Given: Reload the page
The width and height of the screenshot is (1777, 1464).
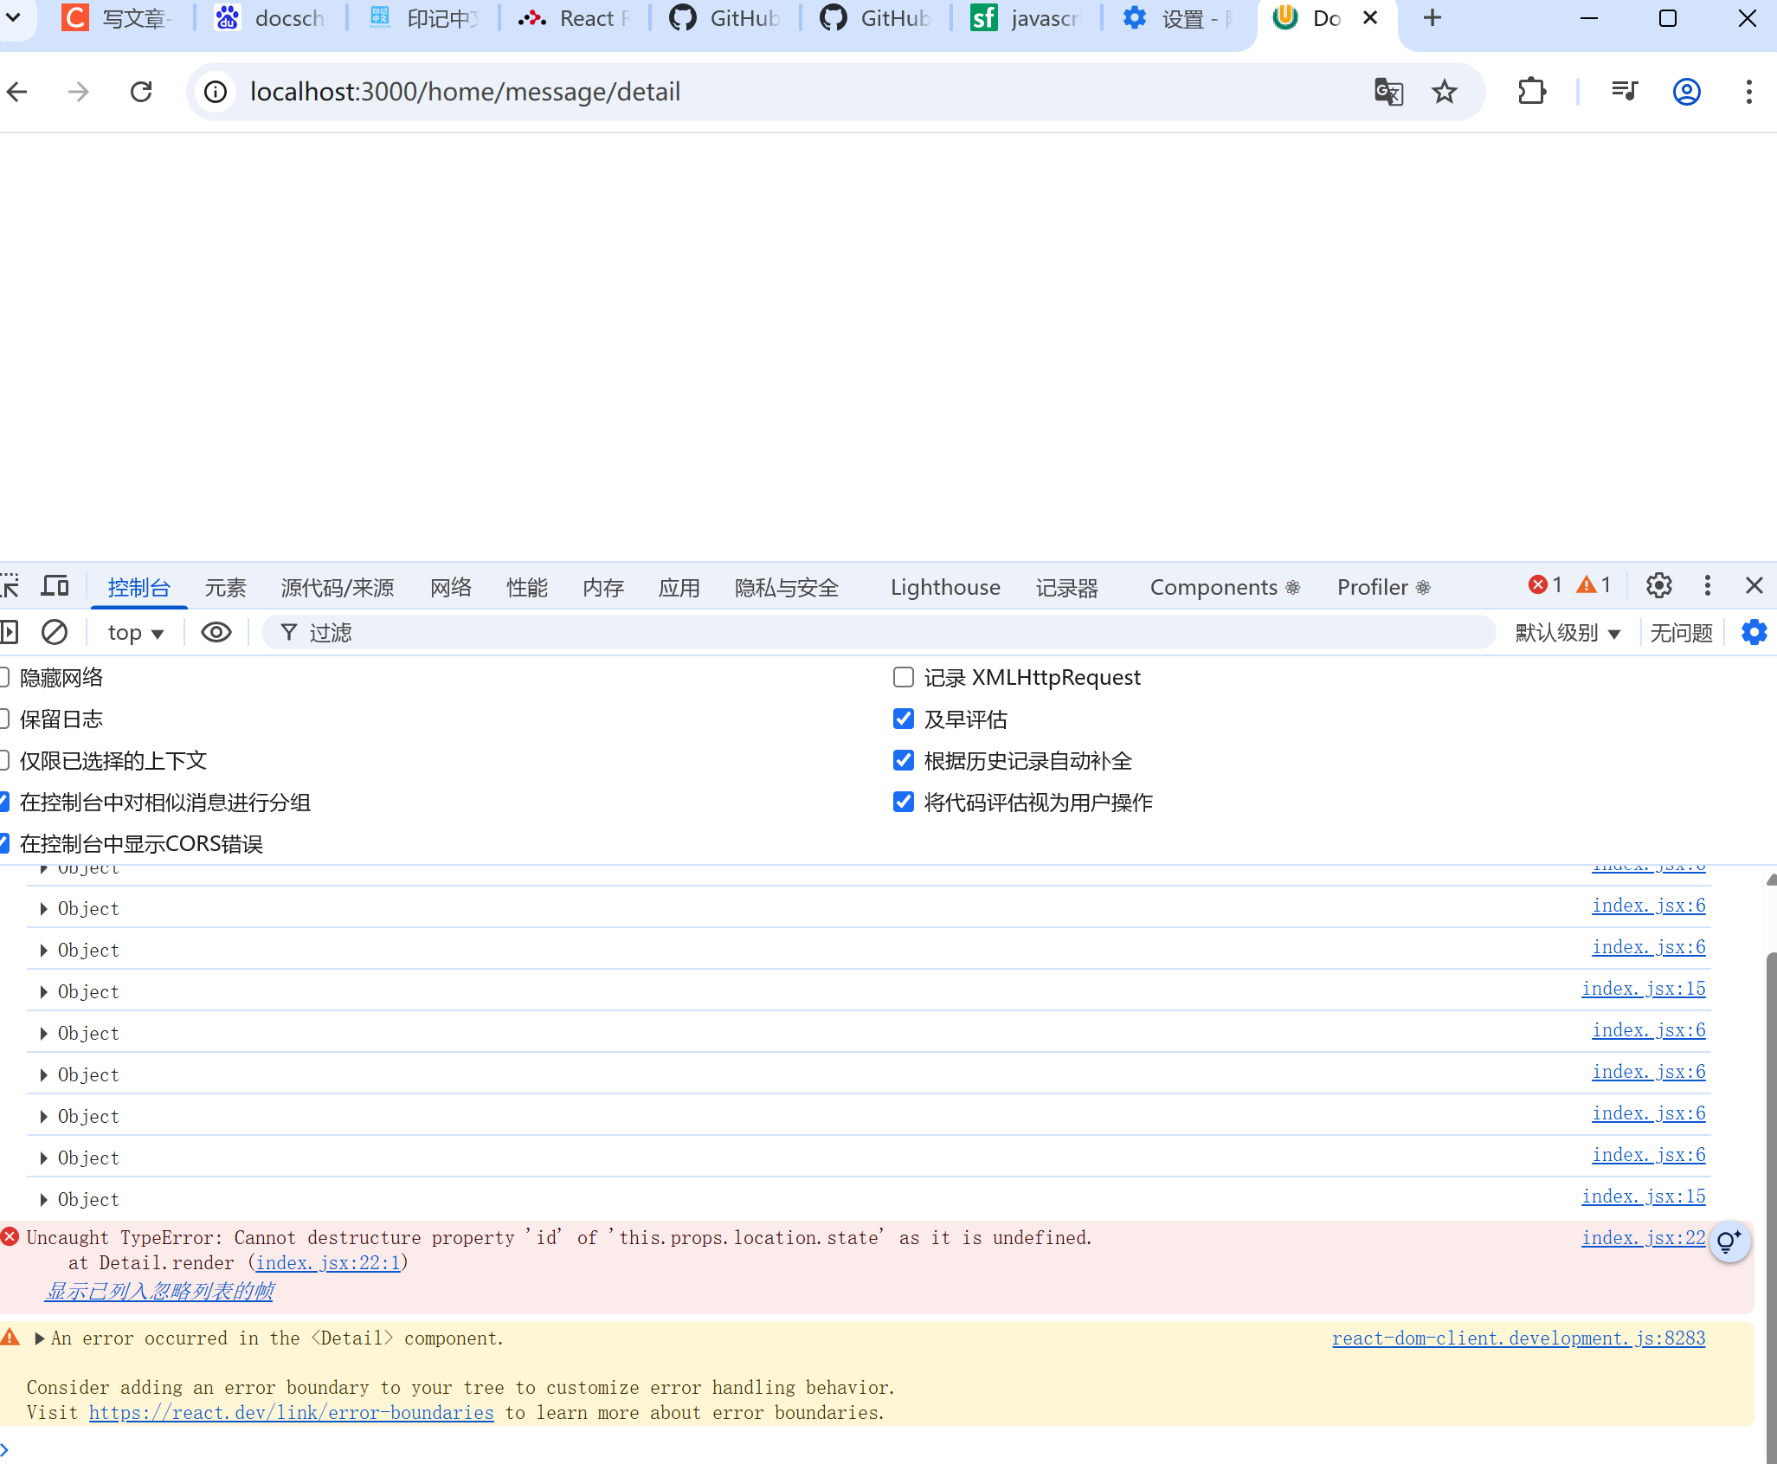Looking at the screenshot, I should click(141, 92).
